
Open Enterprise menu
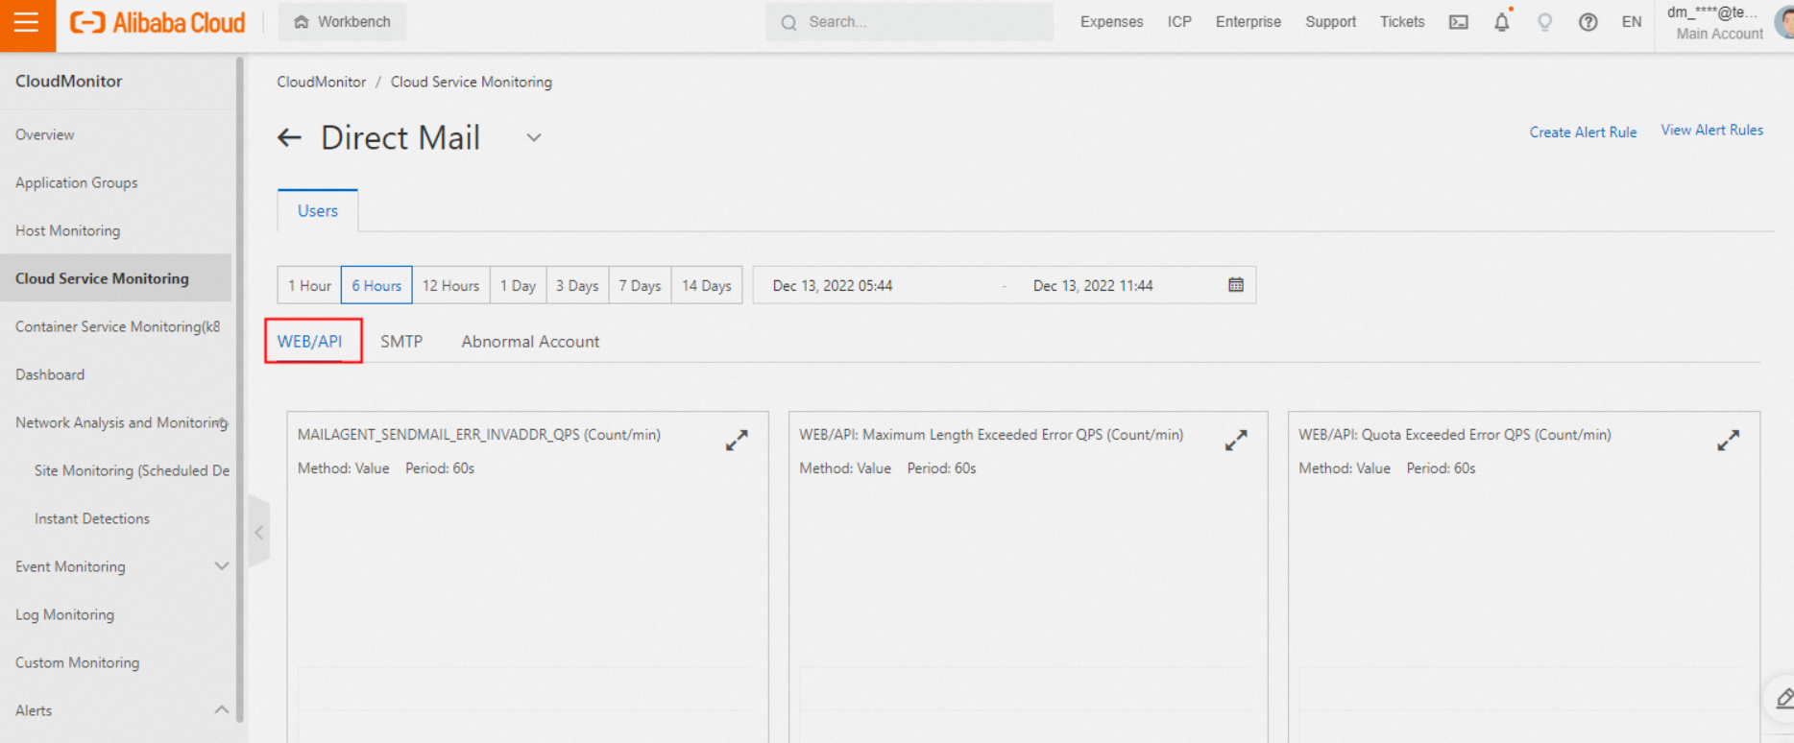[1248, 22]
